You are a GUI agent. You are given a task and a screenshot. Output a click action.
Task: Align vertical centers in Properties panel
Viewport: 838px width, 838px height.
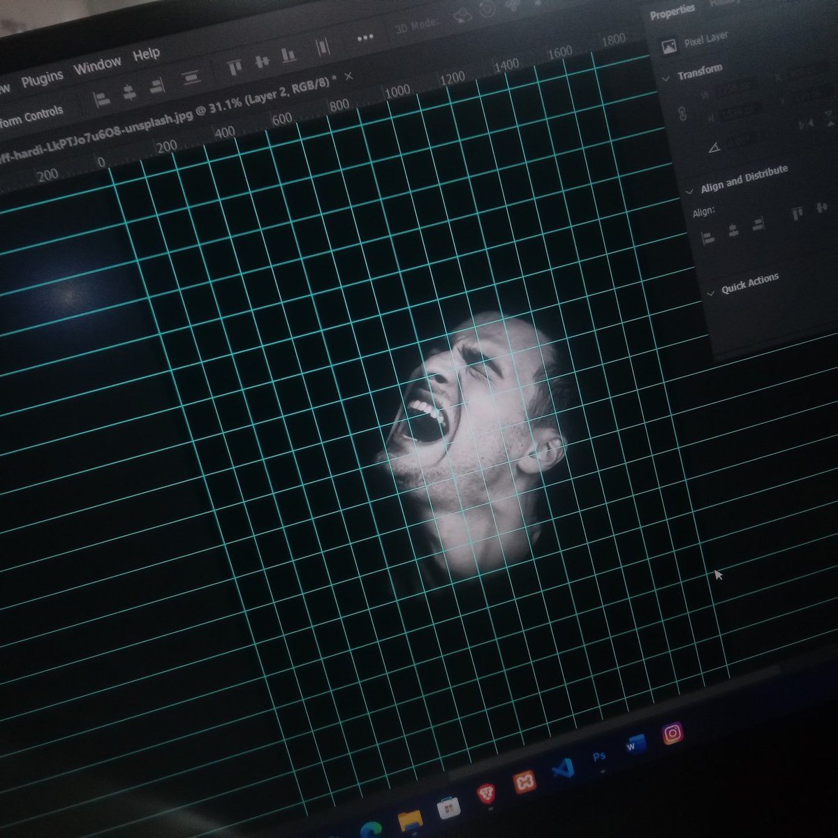(x=823, y=207)
